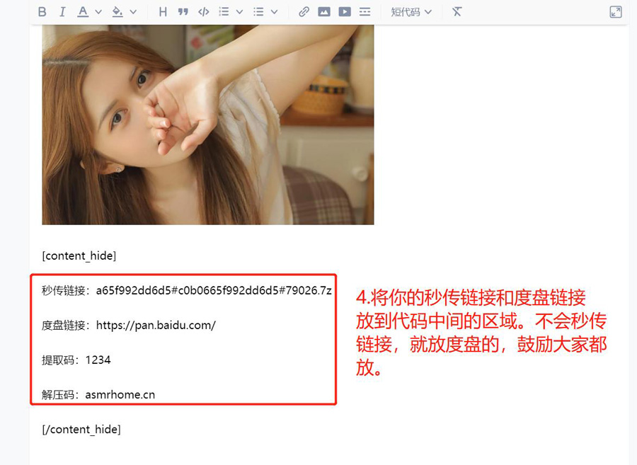Screen dimensions: 637x465
Task: Apply the underlined A text color
Action: click(x=83, y=12)
